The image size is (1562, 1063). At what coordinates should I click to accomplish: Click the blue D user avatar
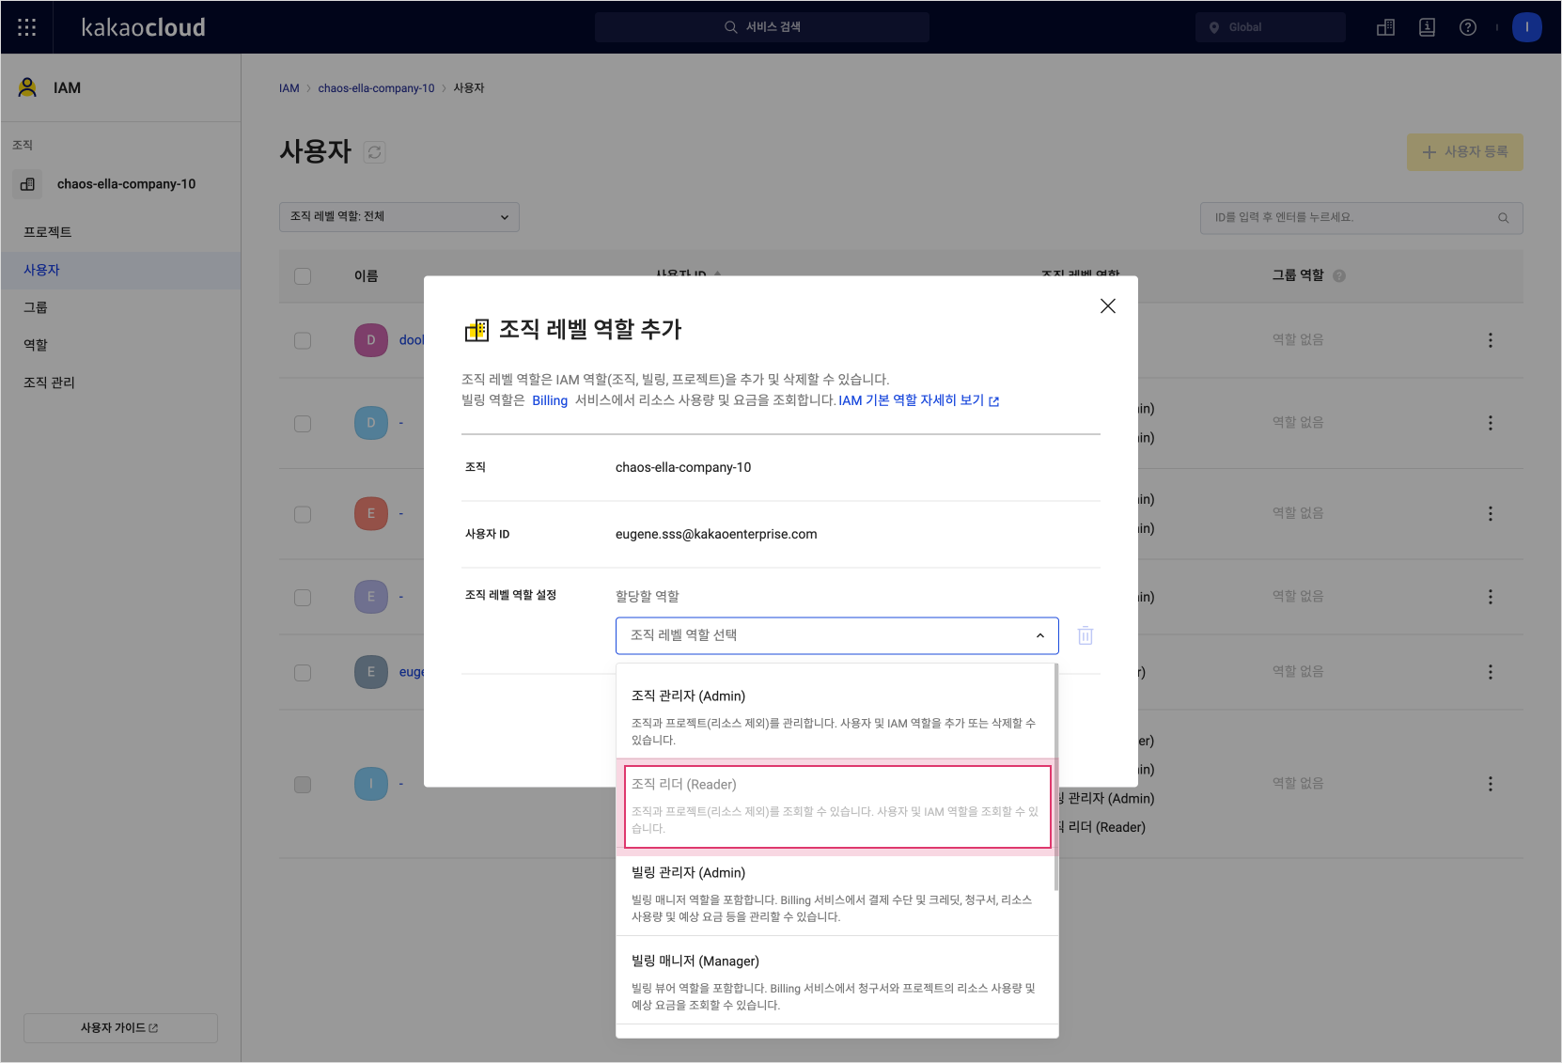[x=371, y=423]
